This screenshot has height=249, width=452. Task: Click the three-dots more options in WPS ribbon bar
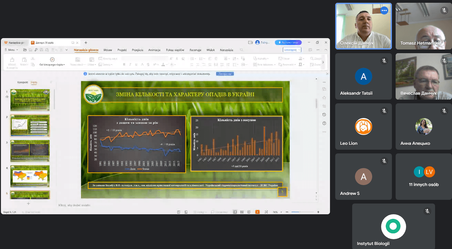click(318, 50)
